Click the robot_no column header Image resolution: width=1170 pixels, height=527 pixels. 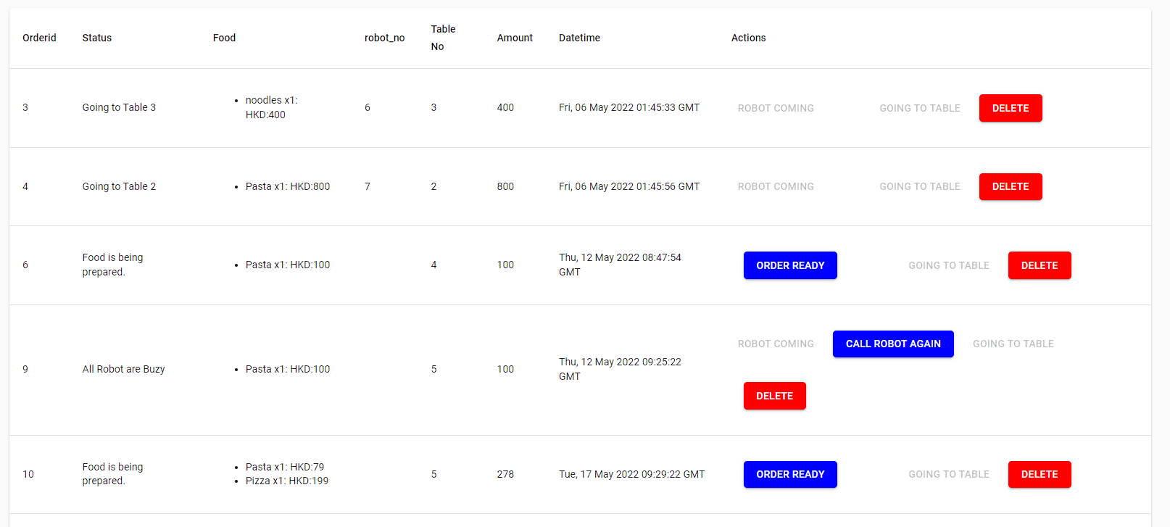[x=385, y=38]
